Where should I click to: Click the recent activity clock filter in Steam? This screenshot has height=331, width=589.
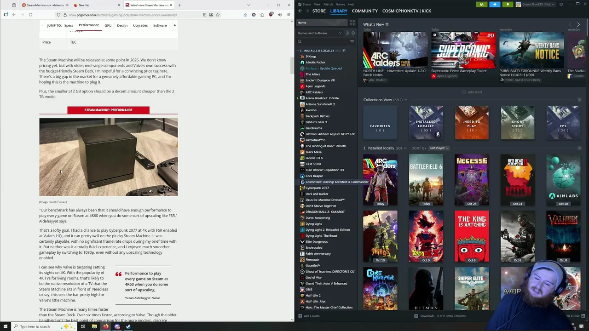point(347,33)
